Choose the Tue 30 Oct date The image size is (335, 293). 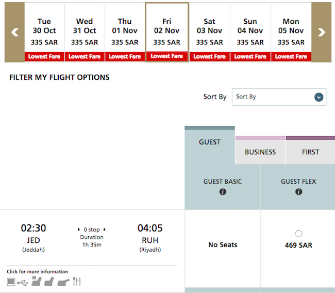coord(44,32)
